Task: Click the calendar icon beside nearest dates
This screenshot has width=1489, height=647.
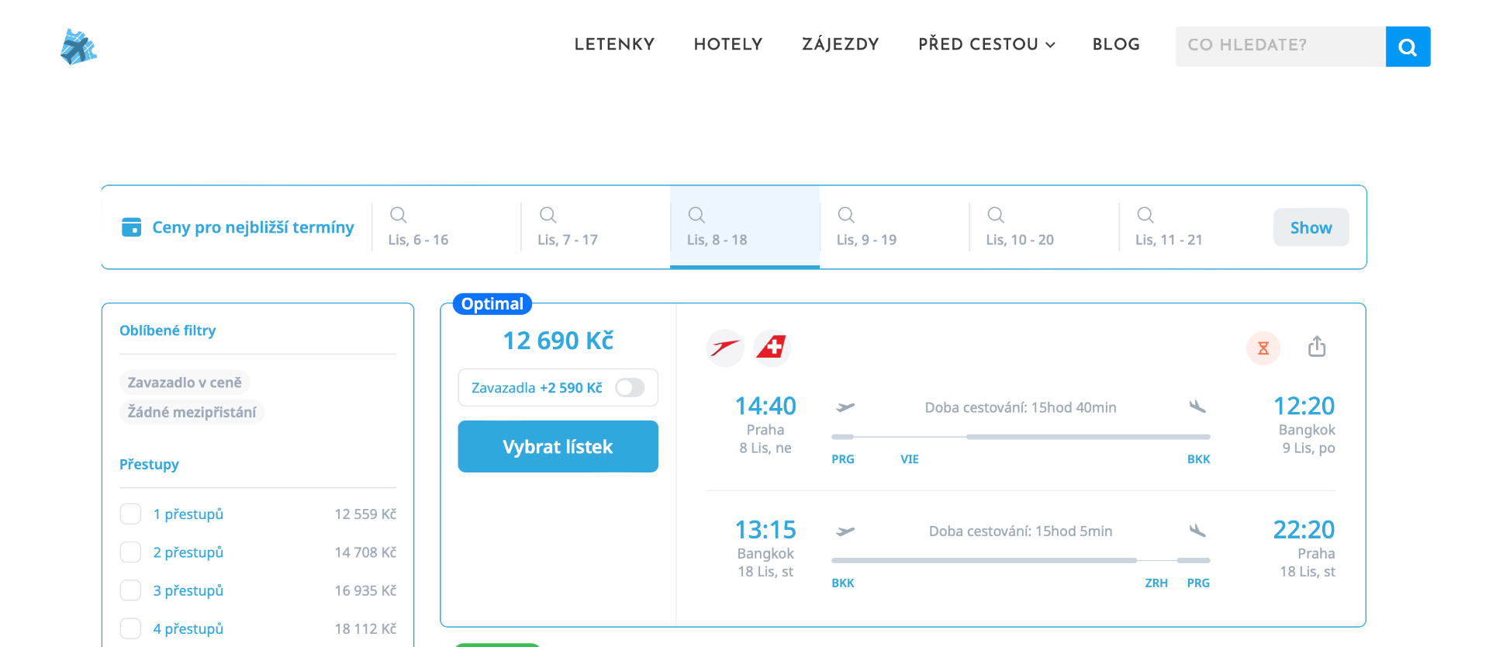Action: 132,227
